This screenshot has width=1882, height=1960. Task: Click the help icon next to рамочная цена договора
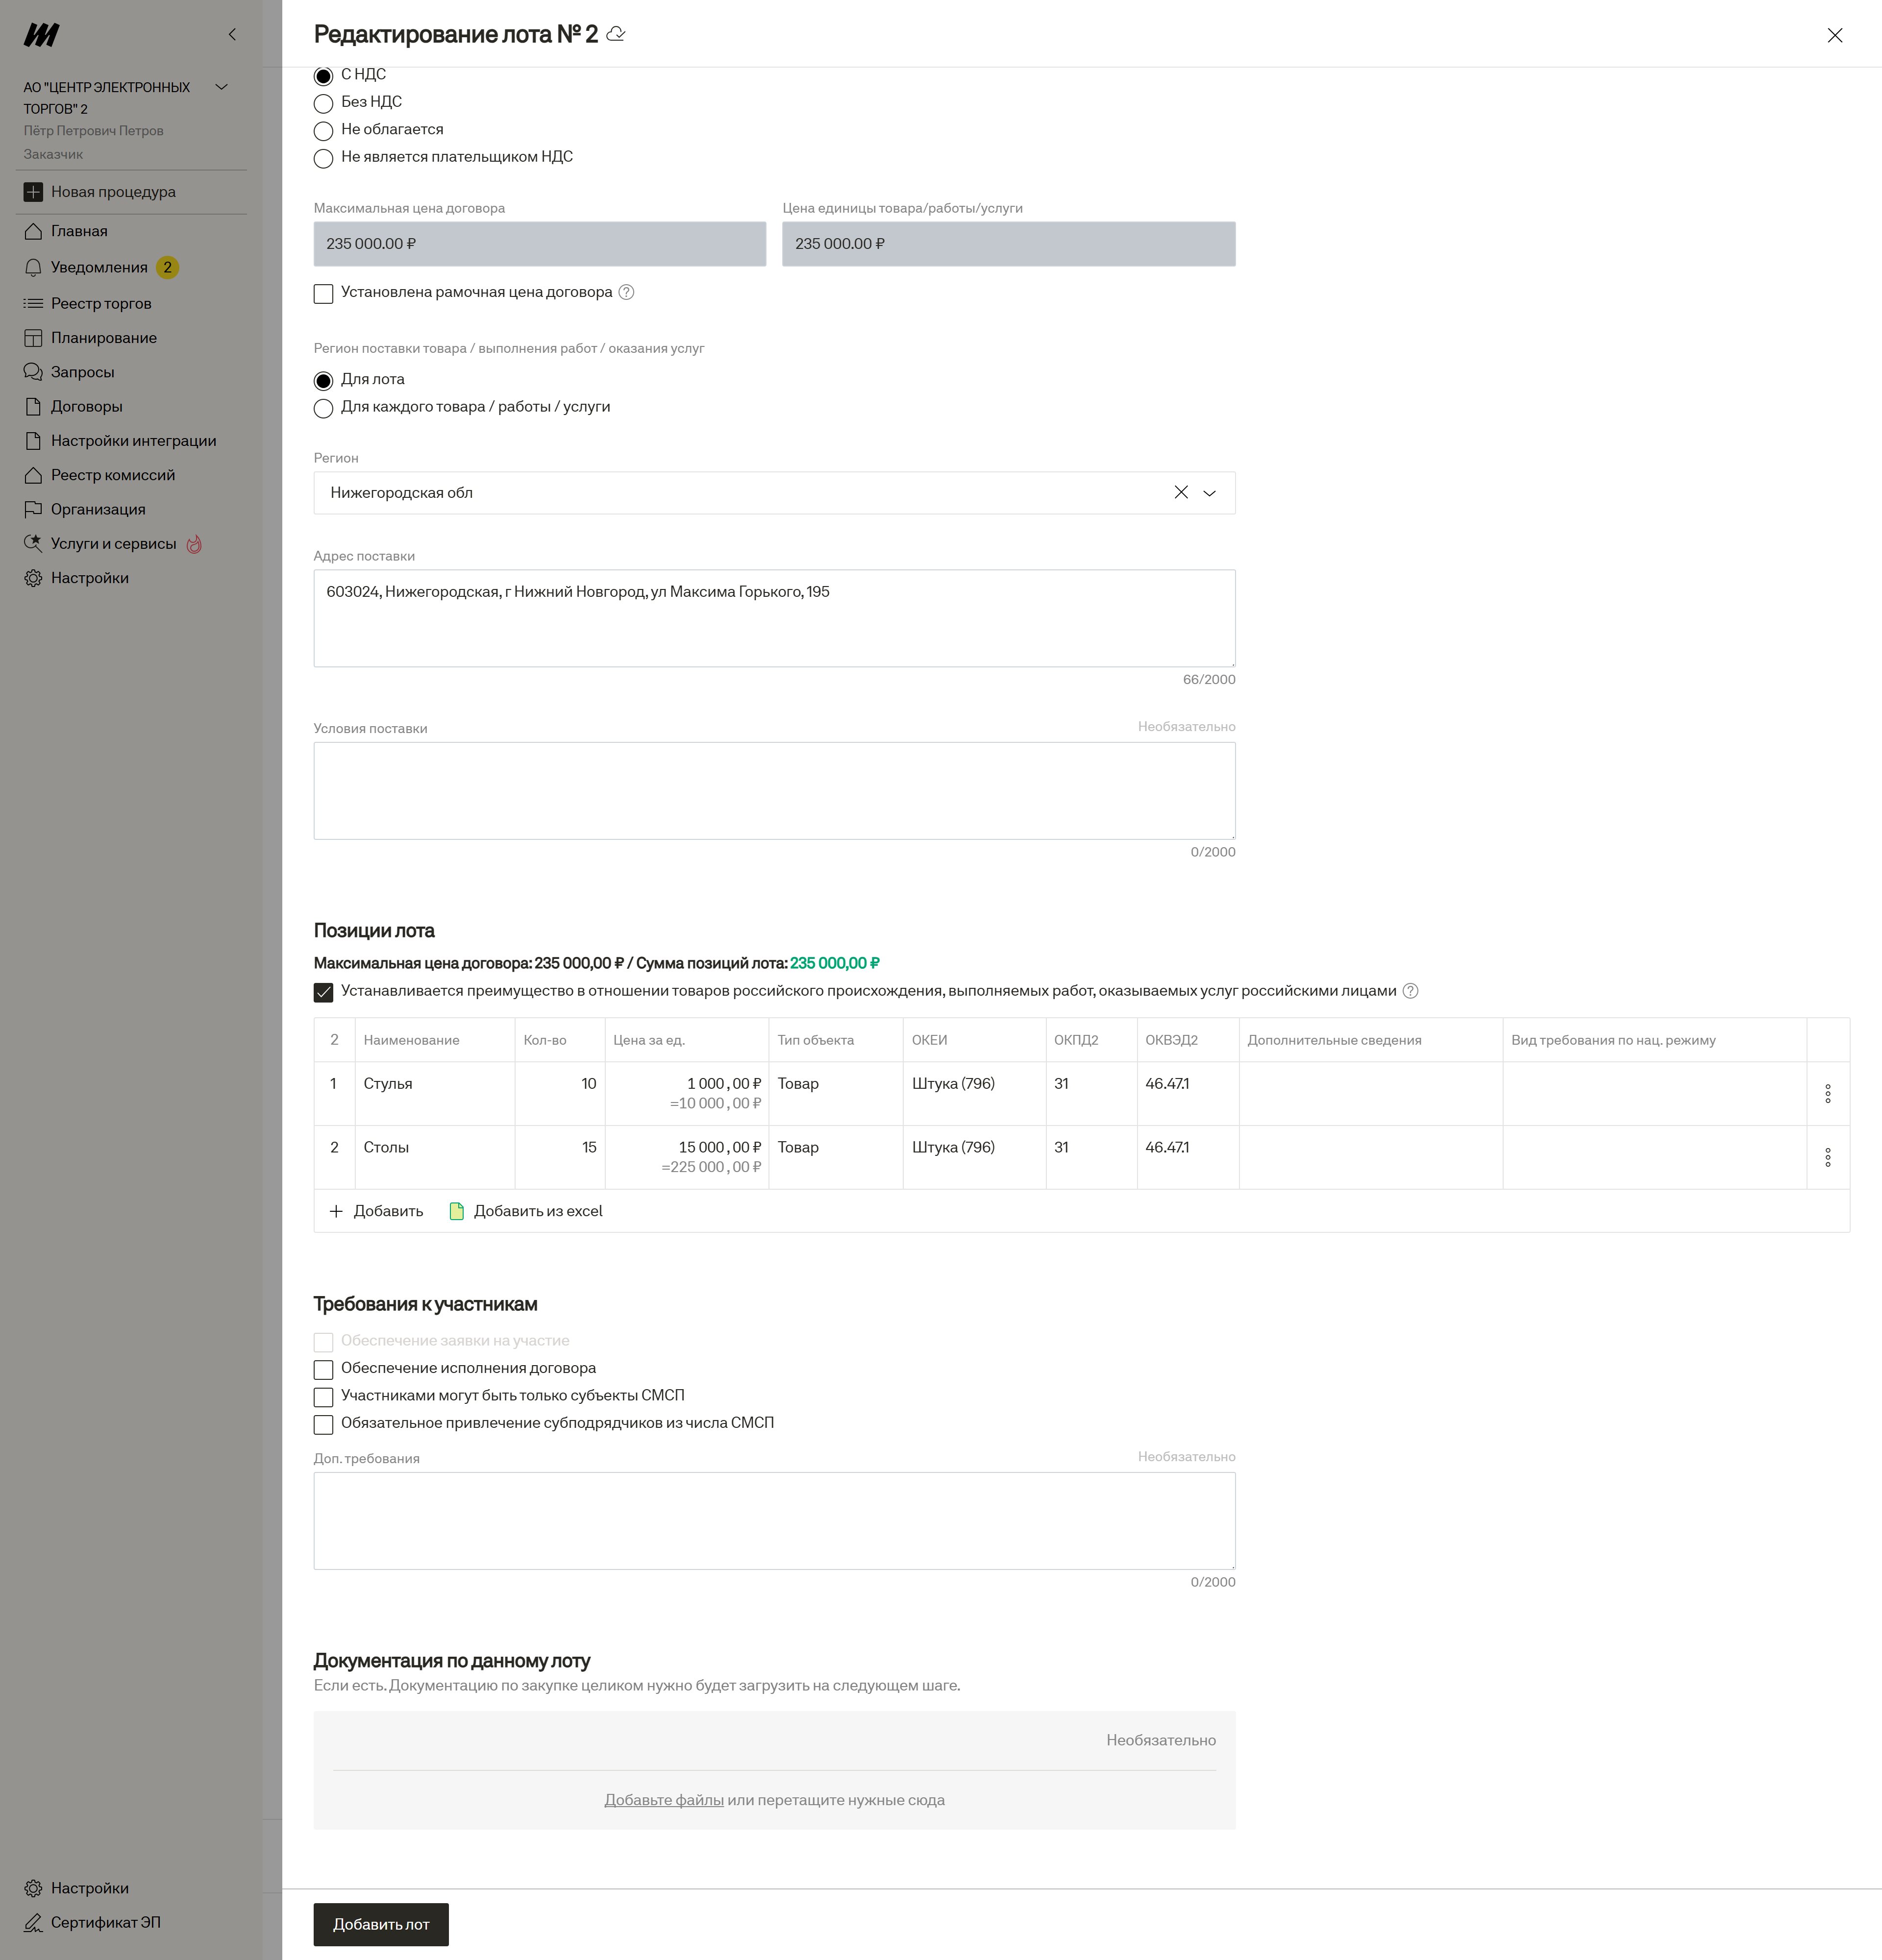(x=626, y=292)
